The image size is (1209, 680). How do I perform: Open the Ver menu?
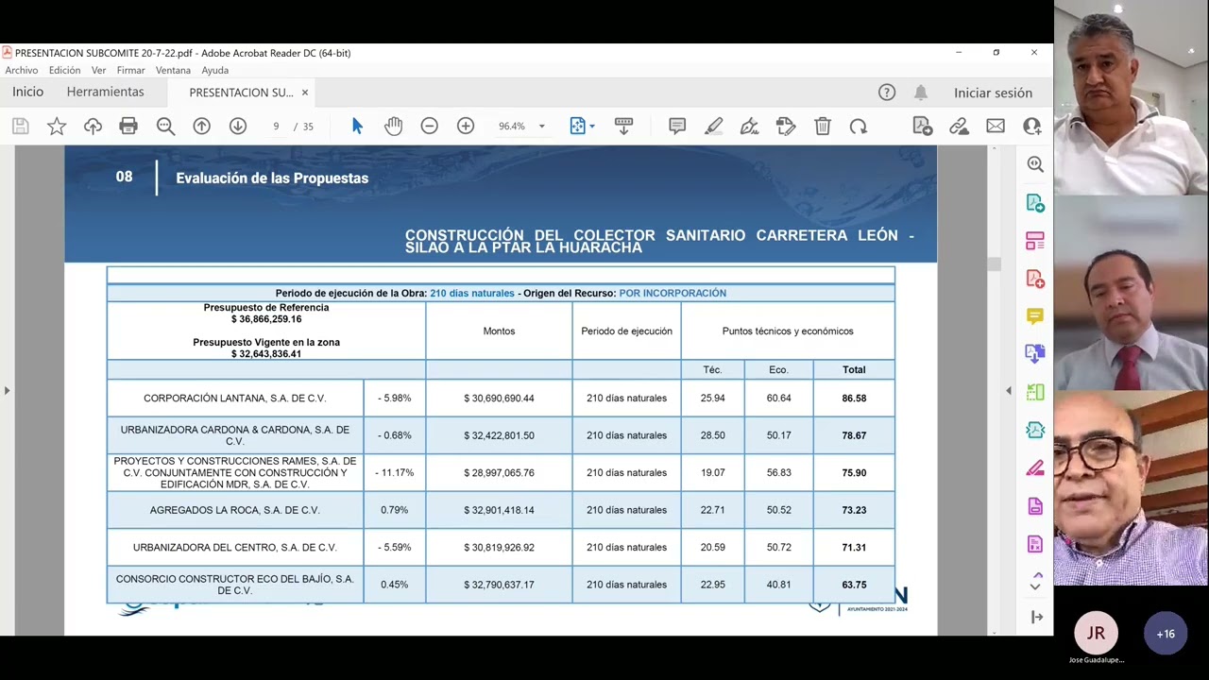(x=98, y=70)
